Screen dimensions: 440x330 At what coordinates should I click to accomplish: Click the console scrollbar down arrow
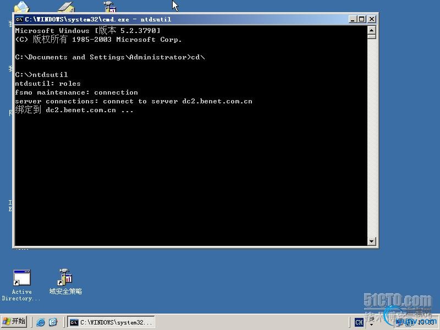372,241
